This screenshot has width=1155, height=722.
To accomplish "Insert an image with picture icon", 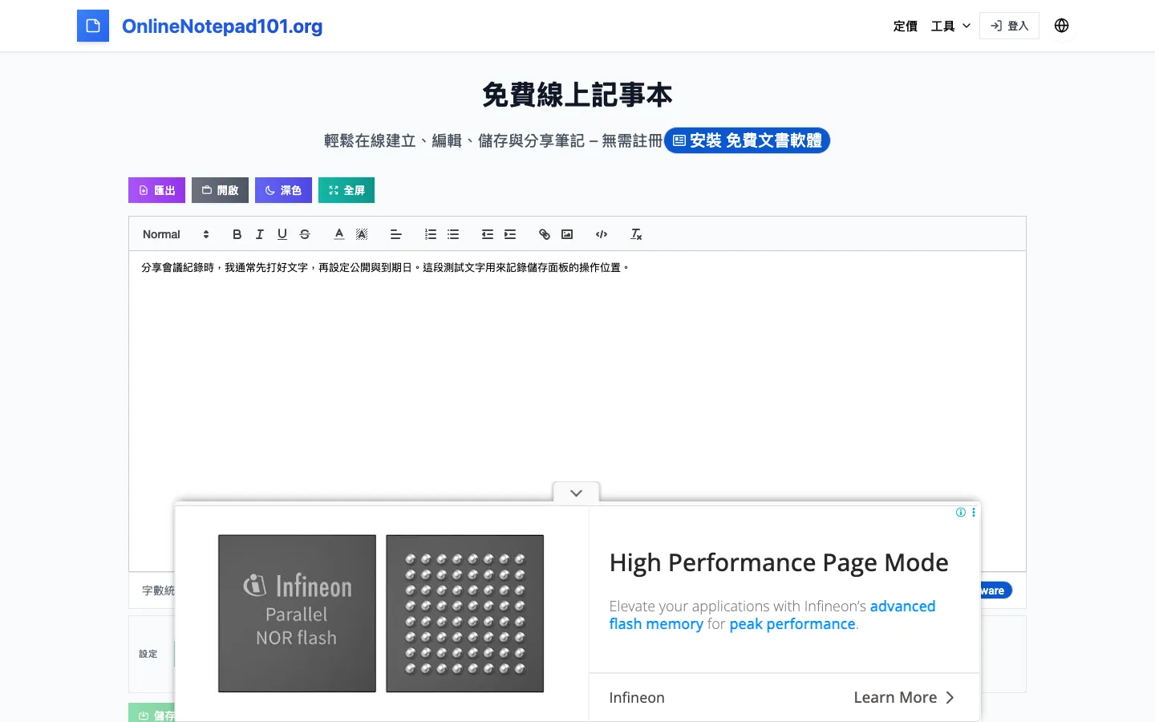I will [x=567, y=234].
